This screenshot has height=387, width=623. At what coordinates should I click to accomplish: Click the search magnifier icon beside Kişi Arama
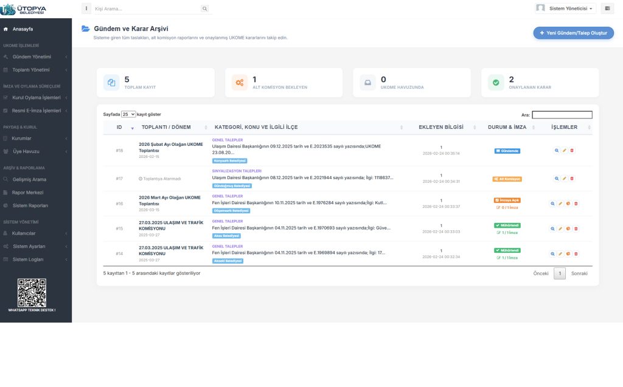pyautogui.click(x=204, y=9)
